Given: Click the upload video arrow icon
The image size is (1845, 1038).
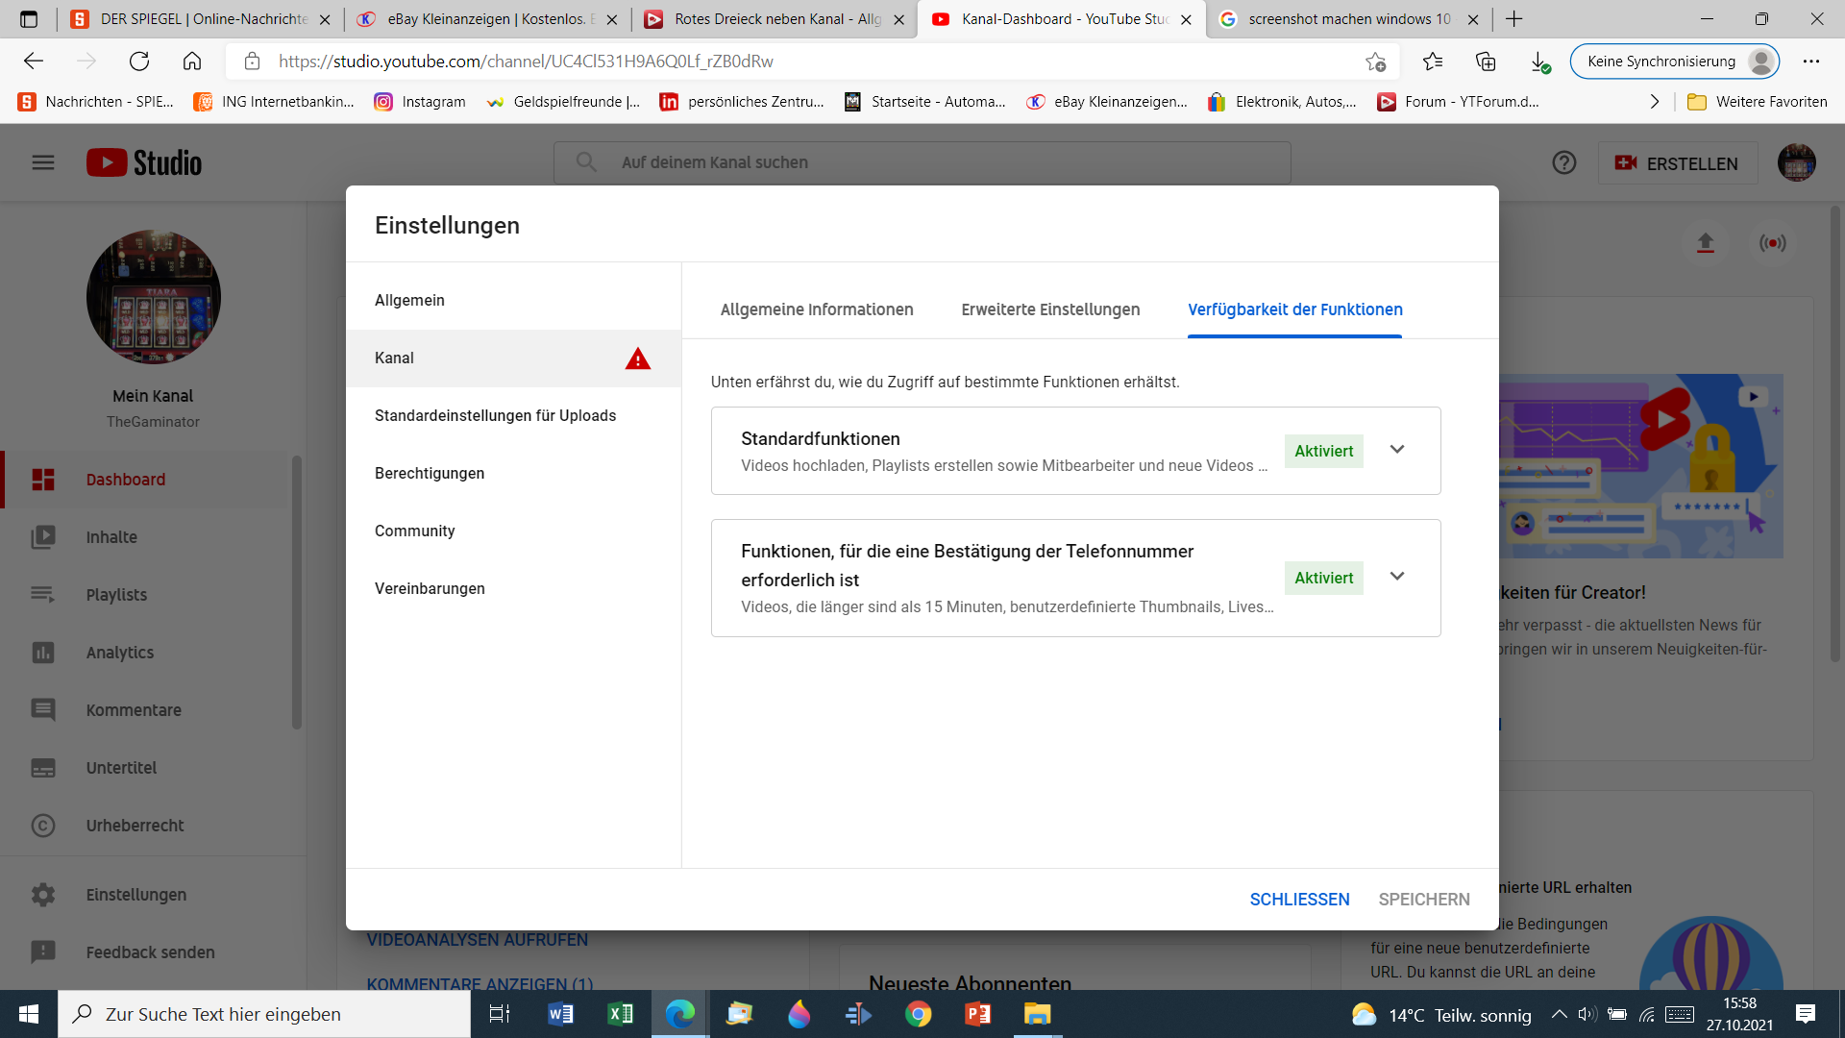Looking at the screenshot, I should 1705,243.
